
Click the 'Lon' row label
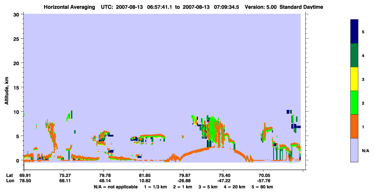coord(10,181)
